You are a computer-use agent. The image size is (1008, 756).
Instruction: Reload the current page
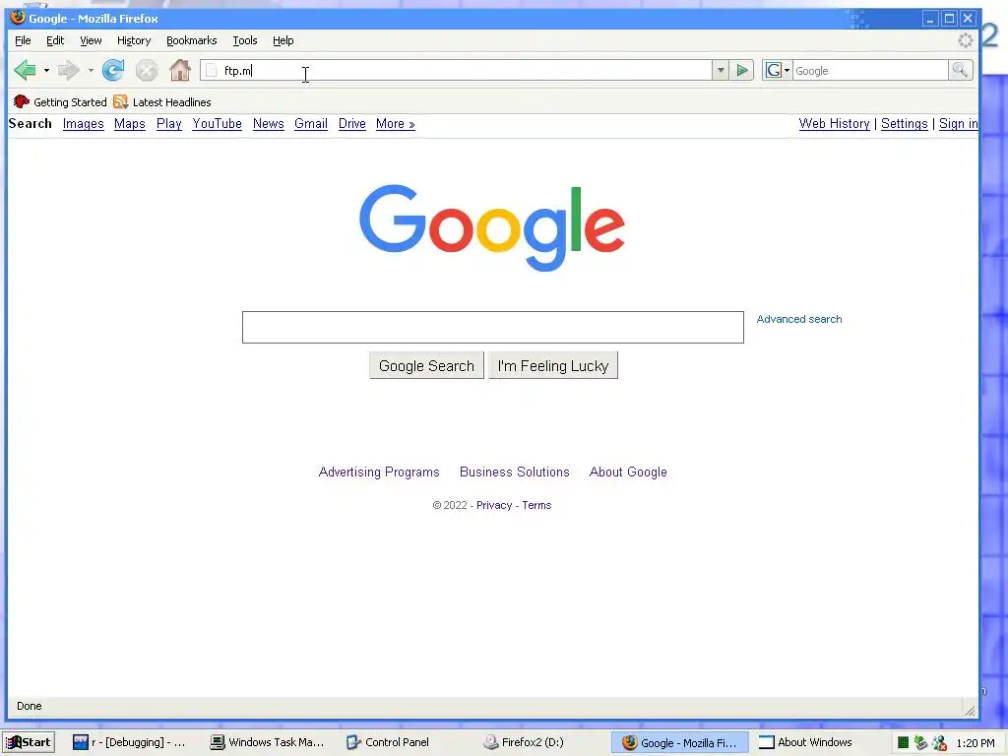[x=113, y=70]
